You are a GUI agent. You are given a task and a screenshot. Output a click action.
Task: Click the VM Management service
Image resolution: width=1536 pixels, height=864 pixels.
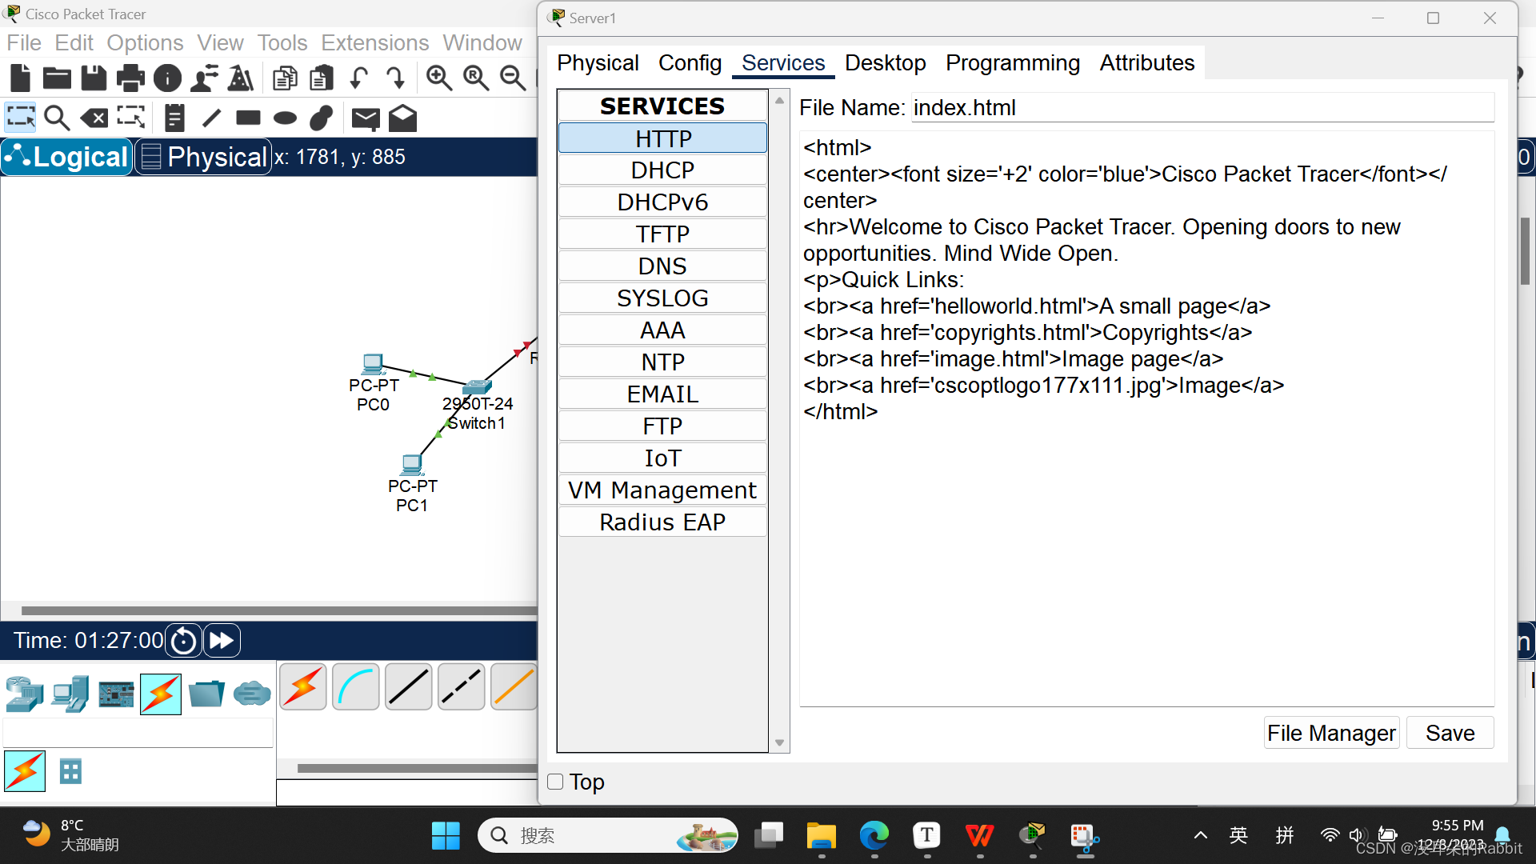(x=662, y=490)
